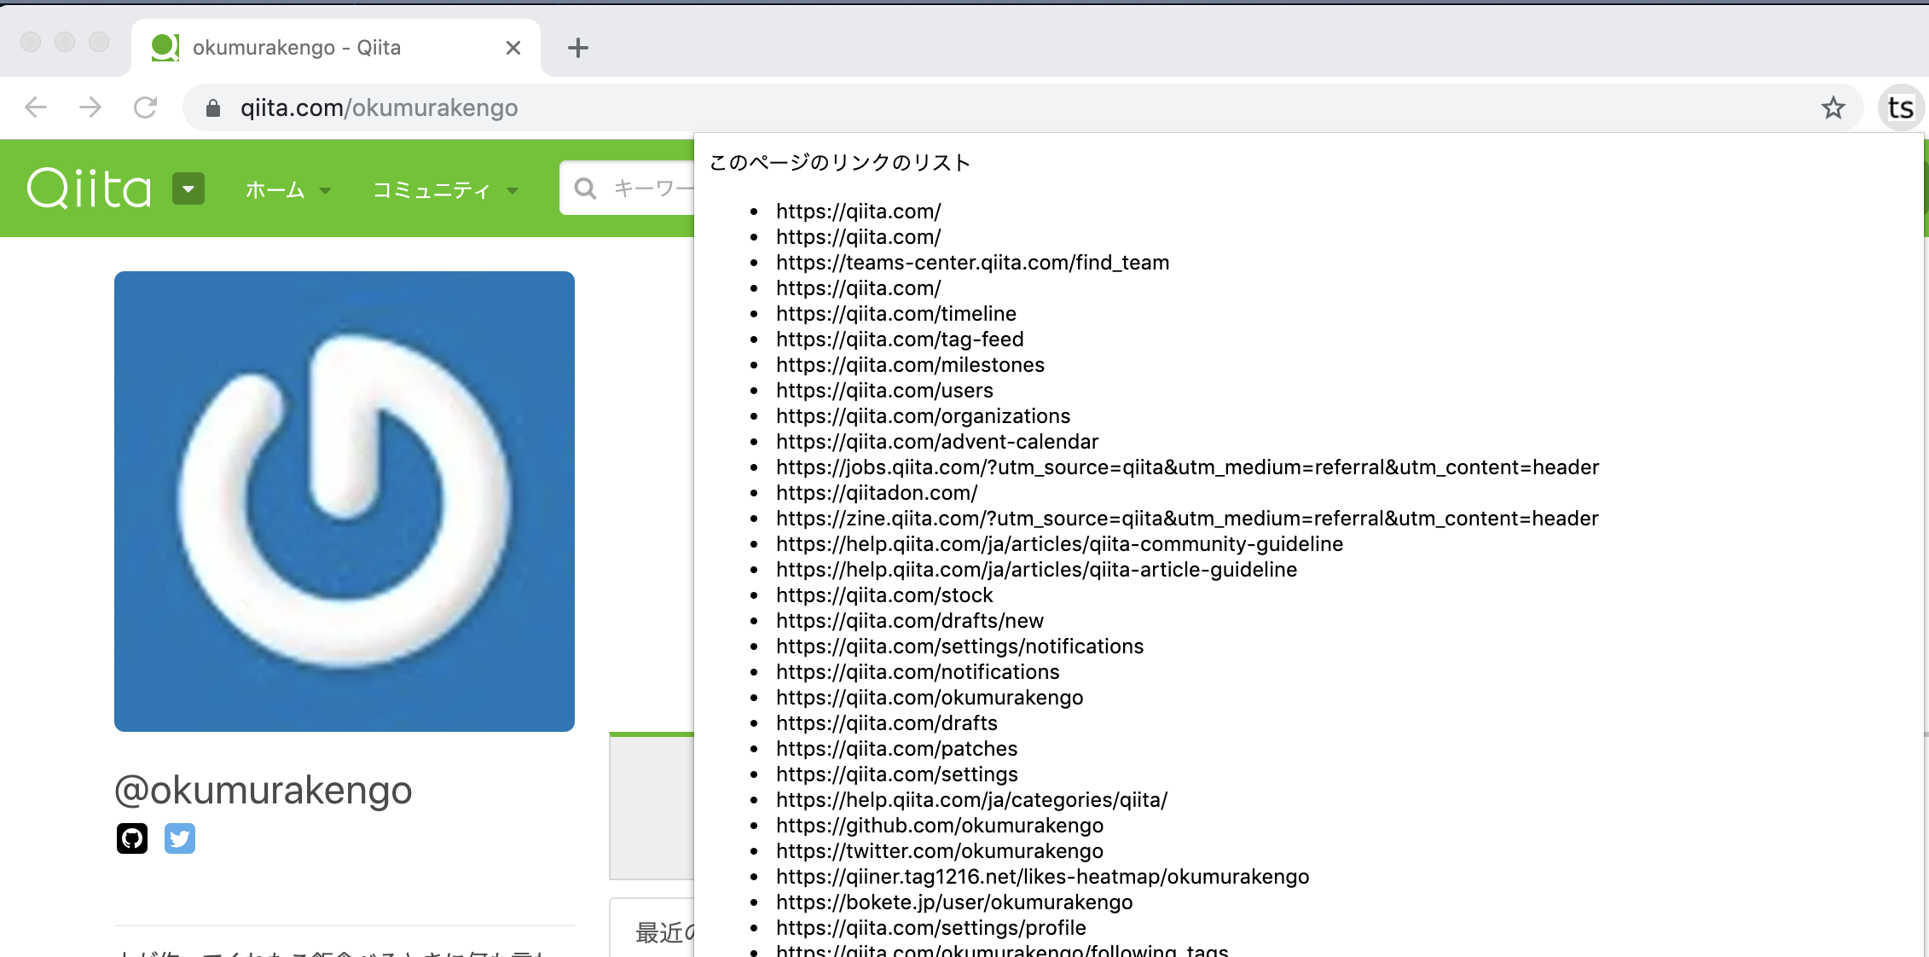Open the 'ts' extension icon in the toolbar

(x=1901, y=107)
